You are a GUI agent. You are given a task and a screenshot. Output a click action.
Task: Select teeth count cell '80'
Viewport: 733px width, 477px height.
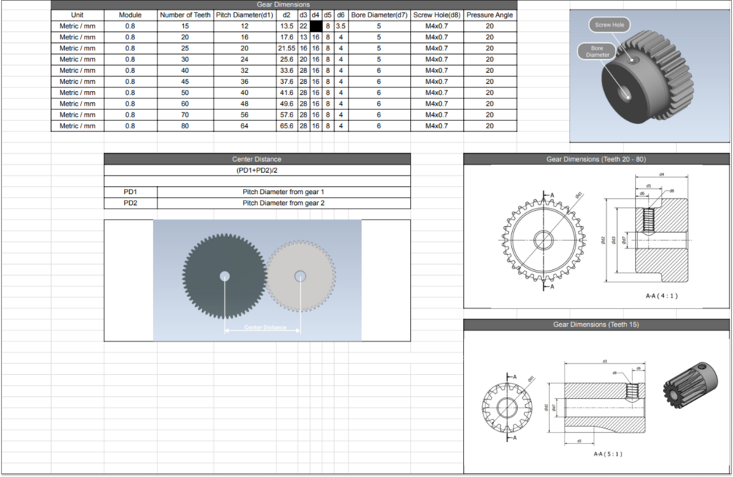click(x=185, y=125)
